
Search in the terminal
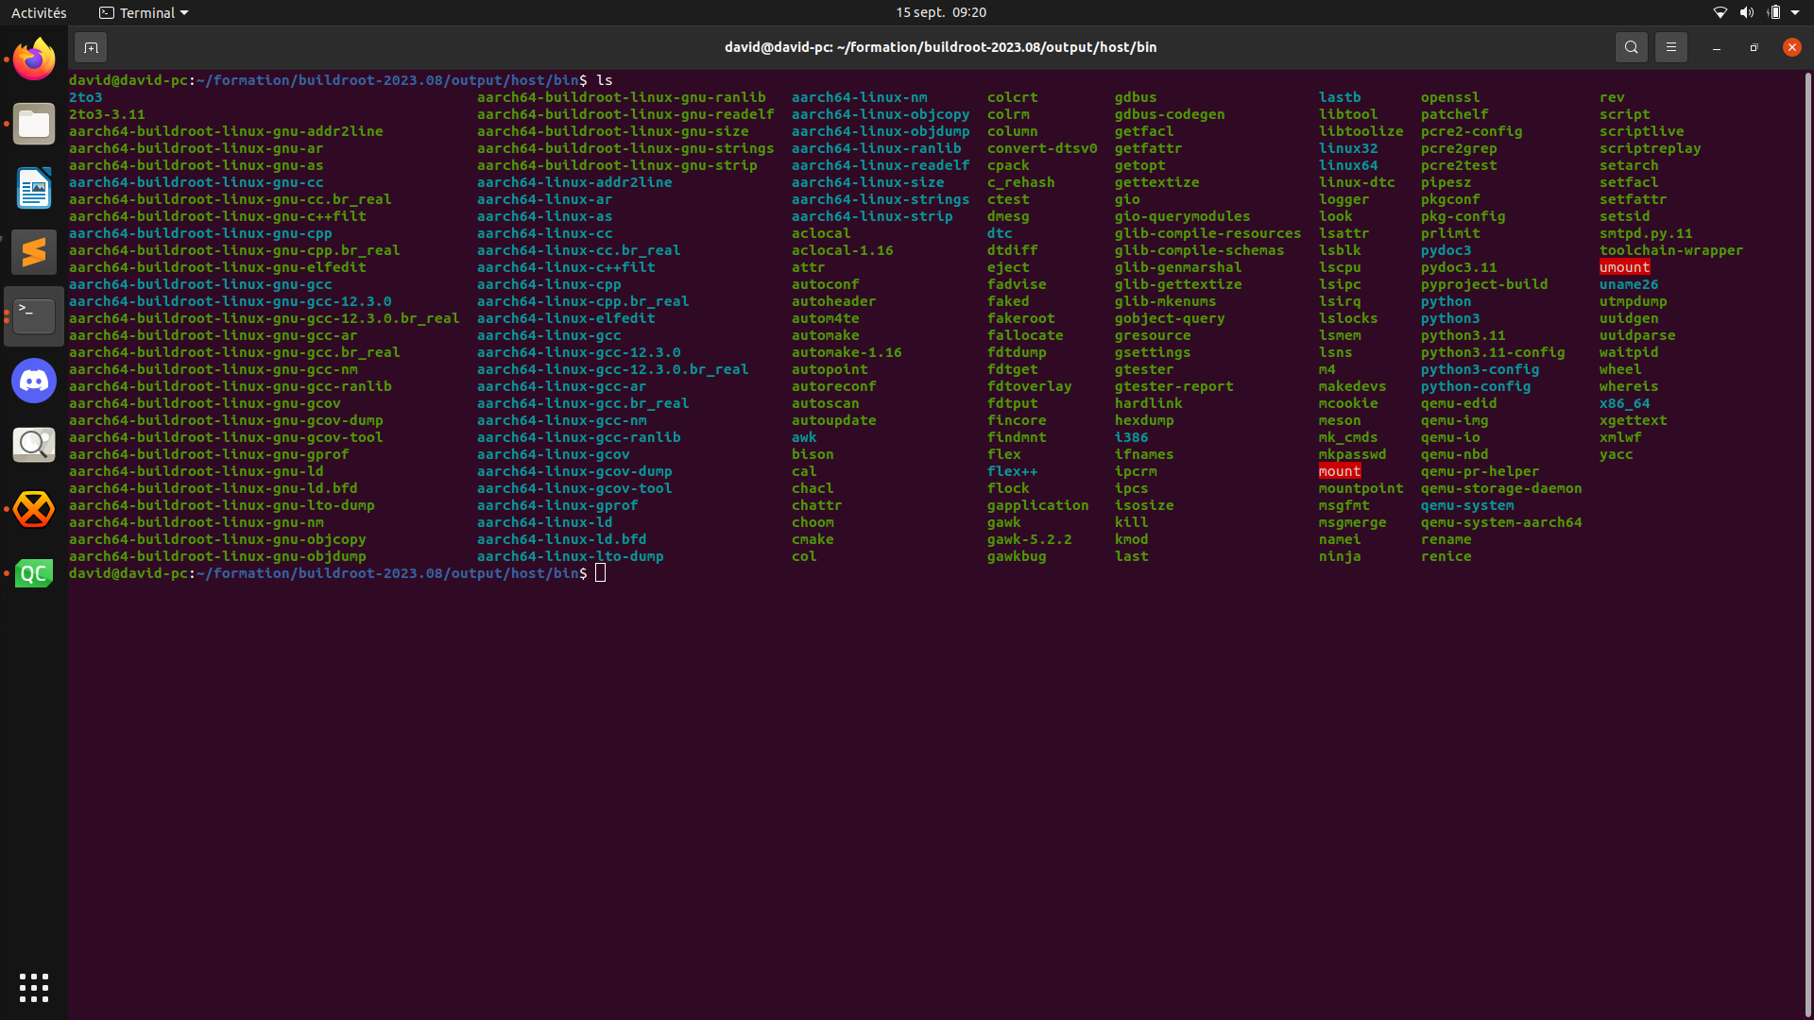click(x=1631, y=47)
